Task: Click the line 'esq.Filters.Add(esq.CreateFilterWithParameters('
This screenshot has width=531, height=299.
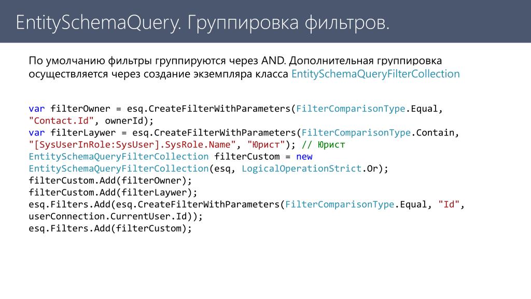Action: (x=246, y=205)
